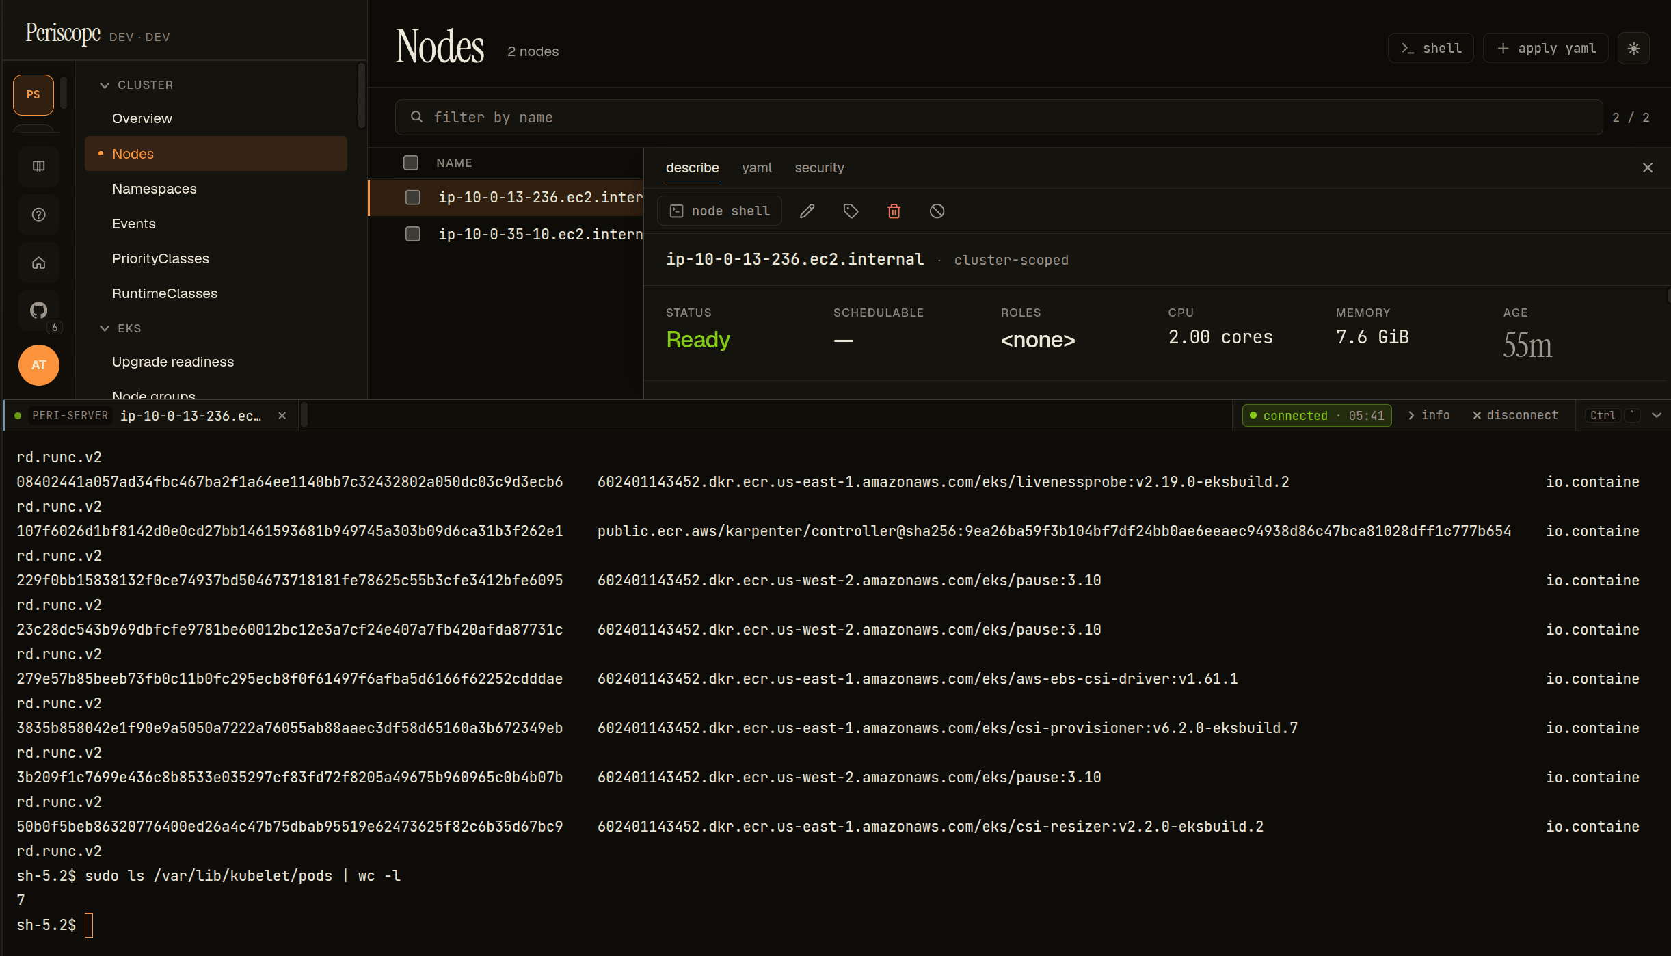Select the PS cluster badge in the sidebar
1671x956 pixels.
[34, 94]
